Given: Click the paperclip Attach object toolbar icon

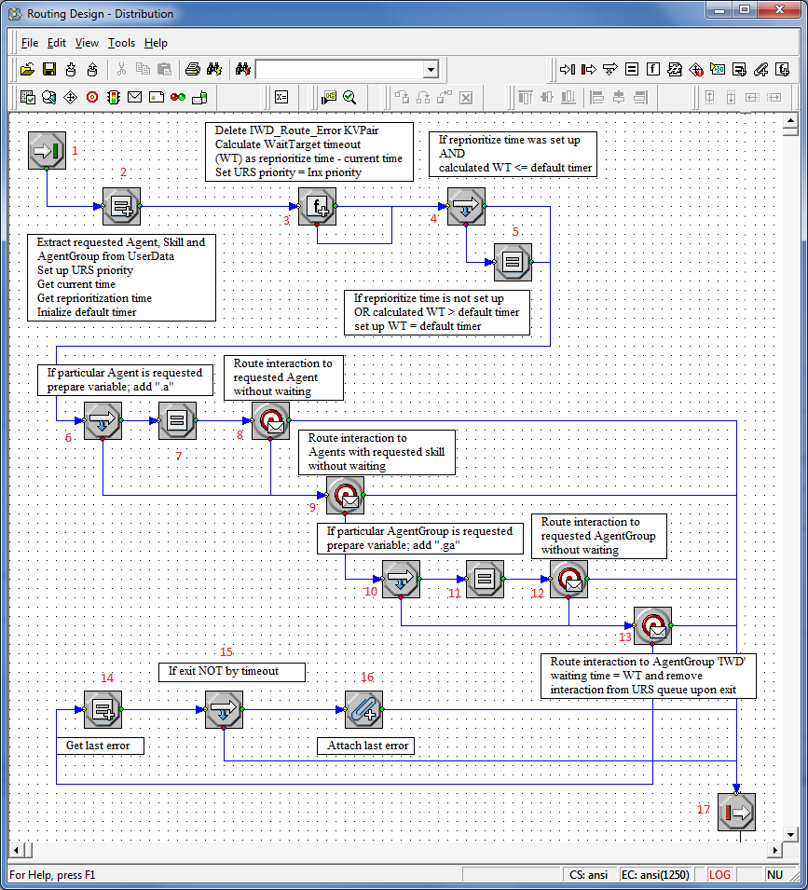Looking at the screenshot, I should pos(760,69).
